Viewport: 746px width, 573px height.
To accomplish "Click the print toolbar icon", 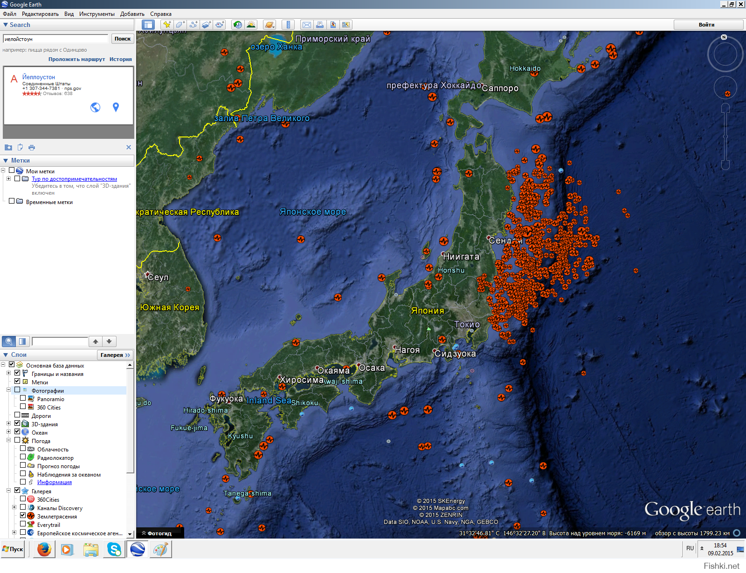I will [x=319, y=25].
